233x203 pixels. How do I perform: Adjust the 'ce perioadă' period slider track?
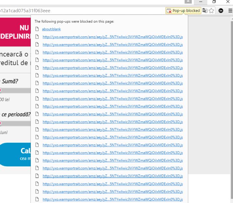(x=16, y=123)
